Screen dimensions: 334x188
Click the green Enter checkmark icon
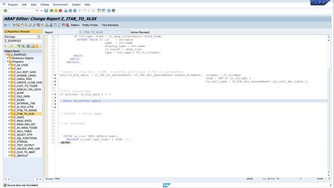click(6, 10)
